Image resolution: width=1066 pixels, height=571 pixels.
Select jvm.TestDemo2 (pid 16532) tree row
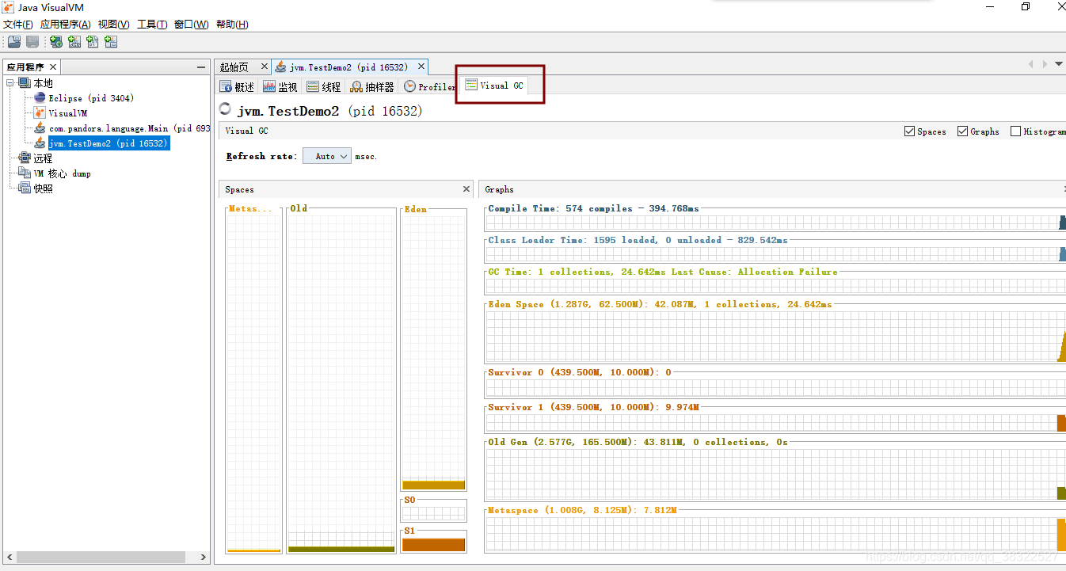click(109, 143)
